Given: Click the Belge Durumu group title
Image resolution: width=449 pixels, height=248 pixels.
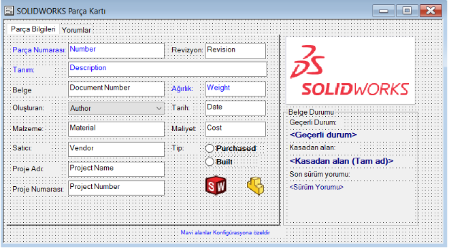Looking at the screenshot, I should [x=312, y=112].
